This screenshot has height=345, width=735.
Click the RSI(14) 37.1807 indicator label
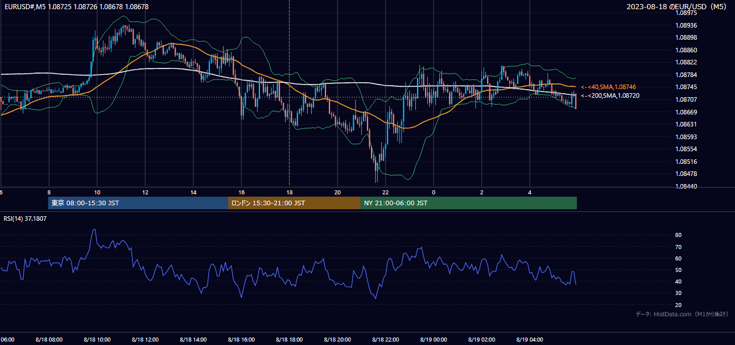[x=25, y=218]
